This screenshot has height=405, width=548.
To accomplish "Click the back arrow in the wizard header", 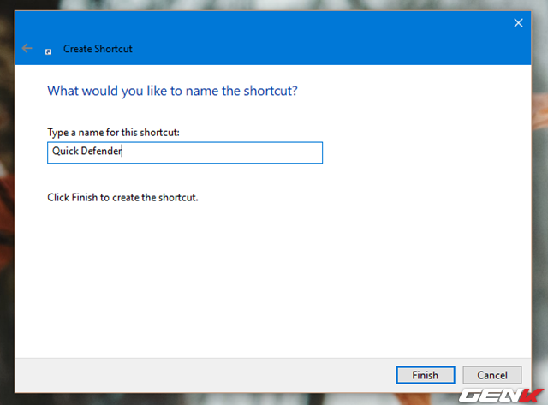I will [27, 49].
